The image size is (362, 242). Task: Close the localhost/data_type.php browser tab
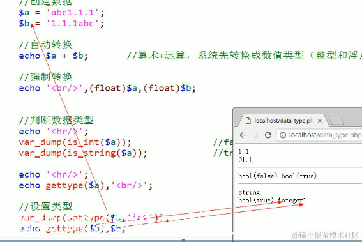[x=320, y=121]
